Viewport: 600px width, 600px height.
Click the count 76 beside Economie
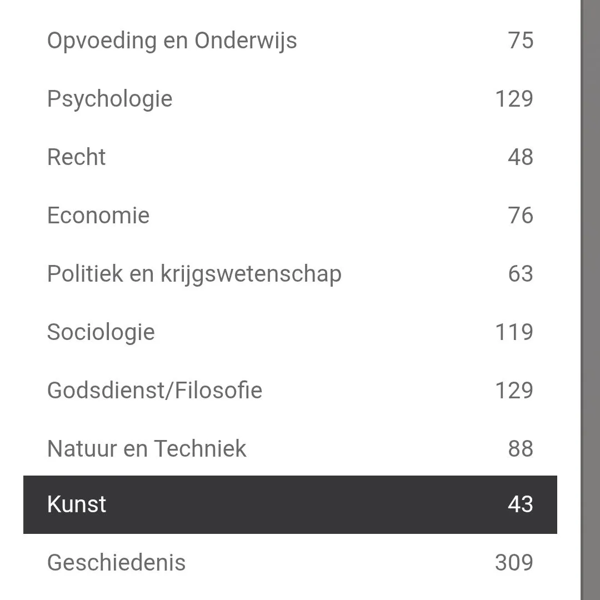pos(521,215)
